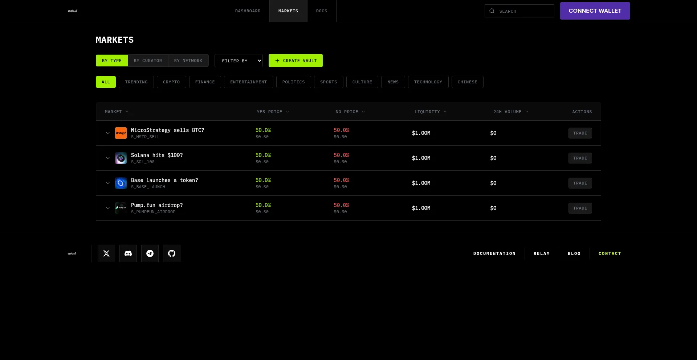Click the Pump.fun market logo icon
The image size is (697, 360).
click(121, 208)
